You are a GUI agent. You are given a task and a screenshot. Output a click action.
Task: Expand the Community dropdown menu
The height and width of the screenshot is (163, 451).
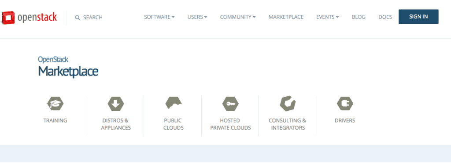(x=238, y=17)
